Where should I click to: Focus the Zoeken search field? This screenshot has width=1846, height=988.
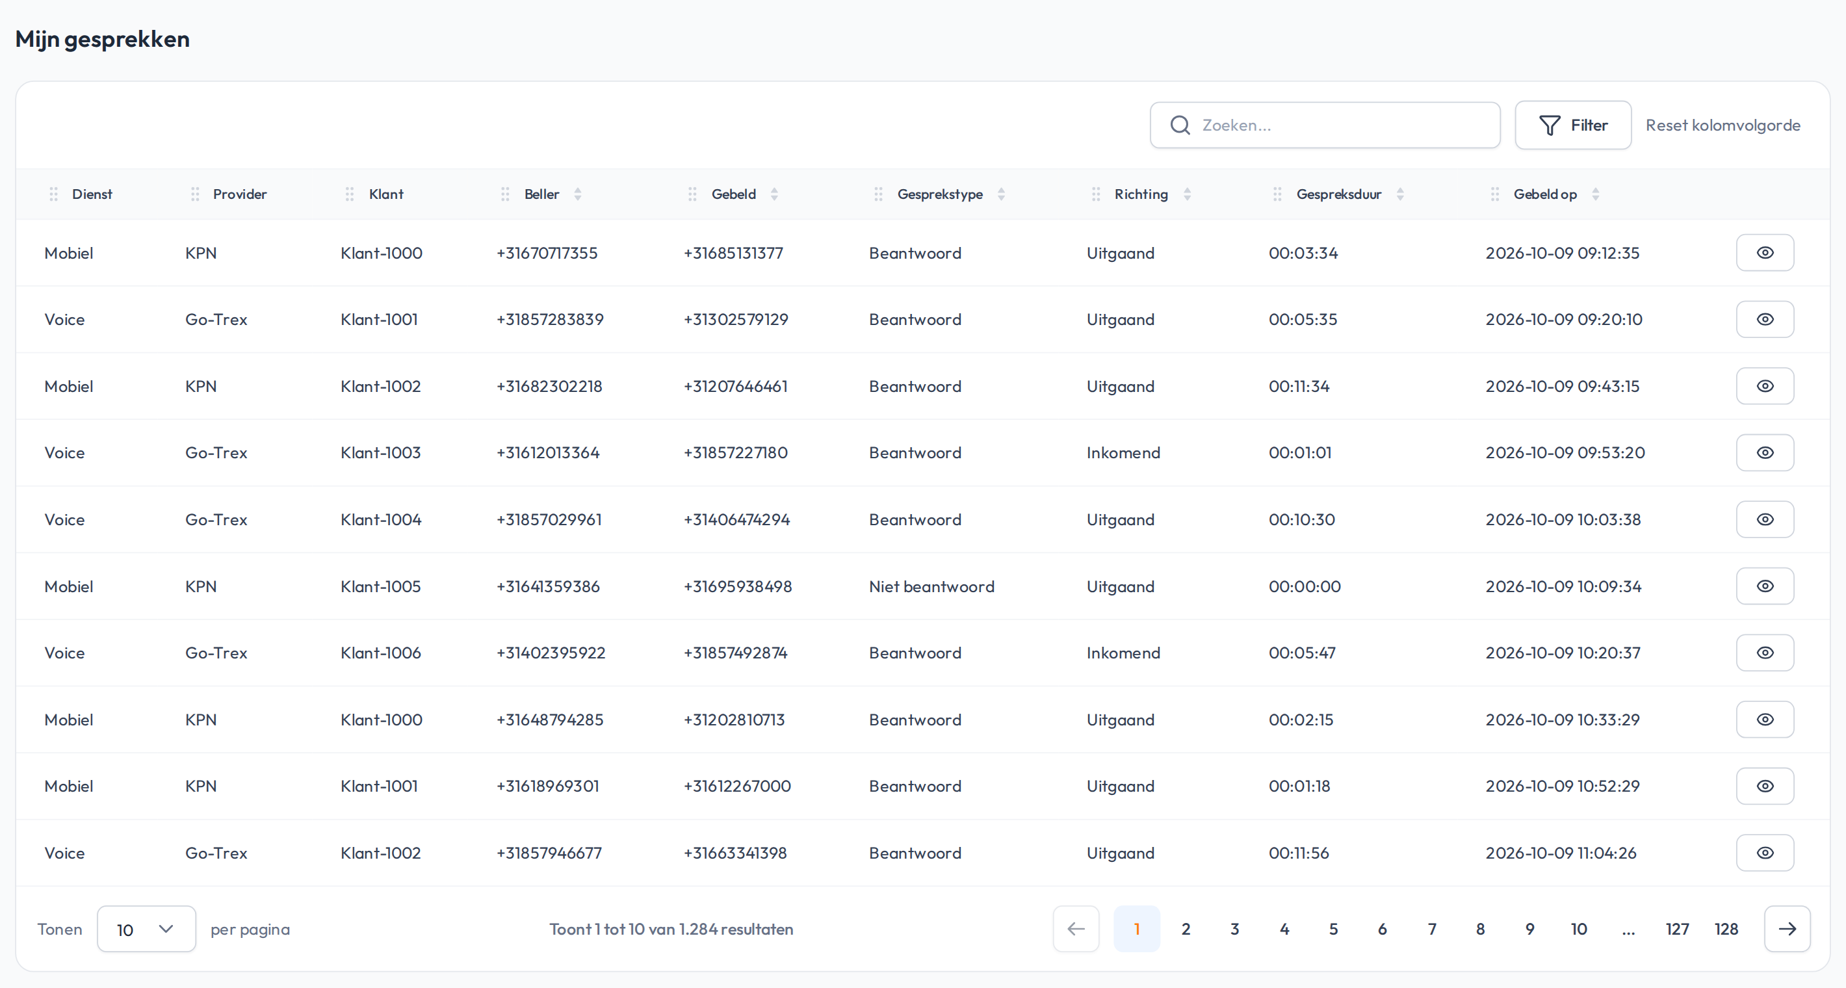click(x=1325, y=125)
